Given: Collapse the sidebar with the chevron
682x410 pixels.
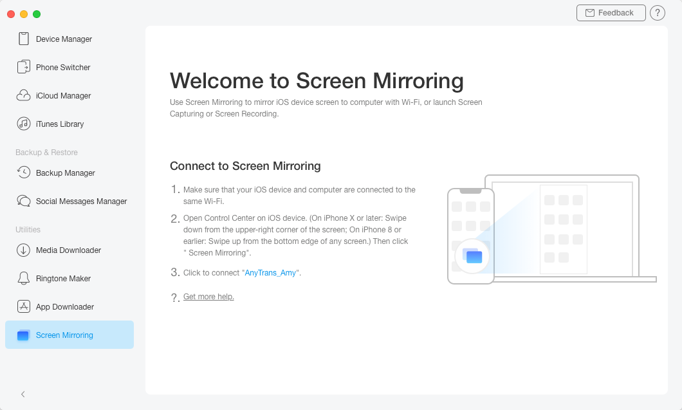Looking at the screenshot, I should click(x=23, y=394).
